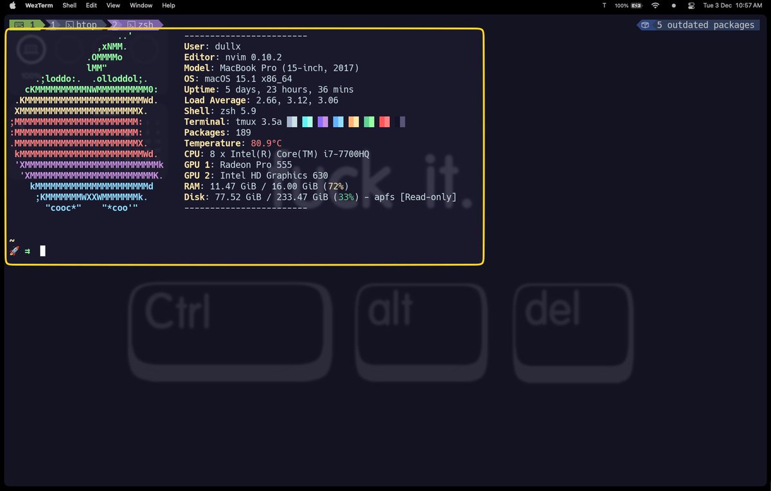Screen dimensions: 771x491
Task: Open the Wi-Fi menu bar icon
Action: 655,5
